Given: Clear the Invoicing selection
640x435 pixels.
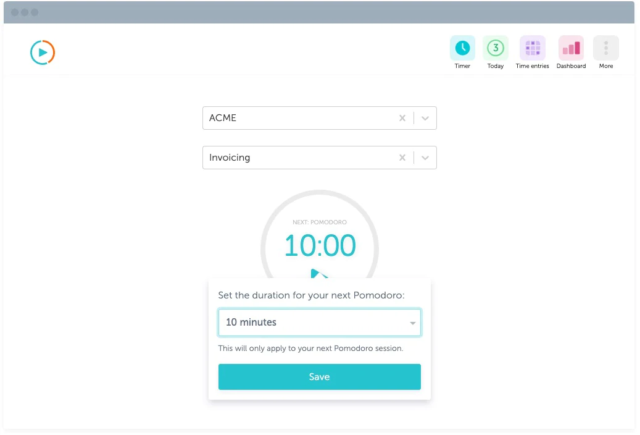Looking at the screenshot, I should tap(402, 158).
